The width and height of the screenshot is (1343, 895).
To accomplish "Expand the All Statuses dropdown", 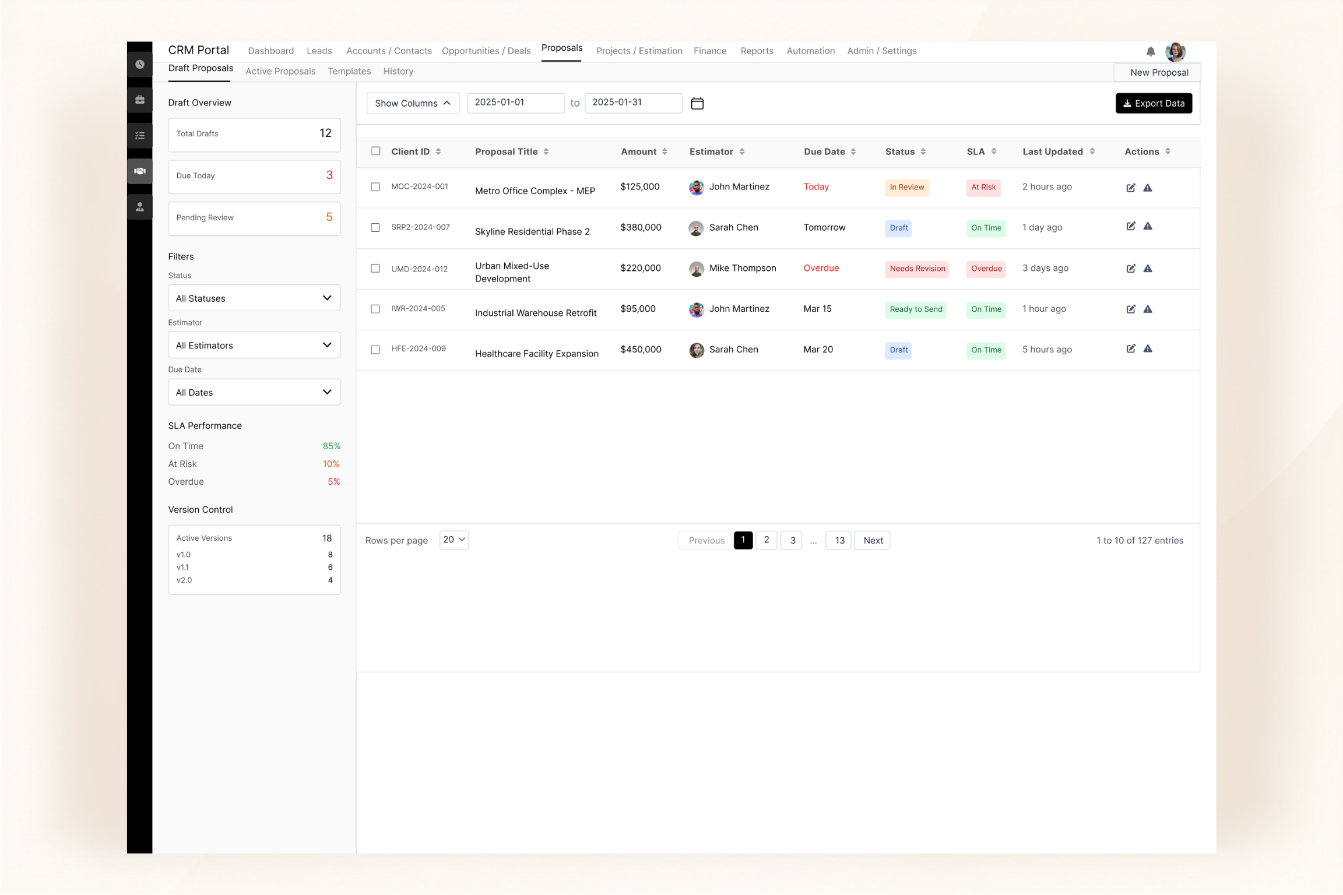I will click(254, 298).
